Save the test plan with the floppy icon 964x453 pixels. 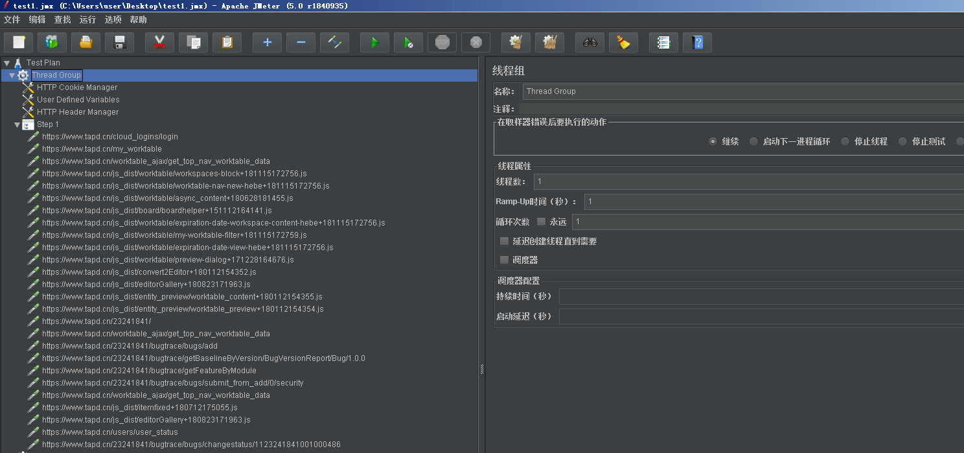(x=119, y=43)
